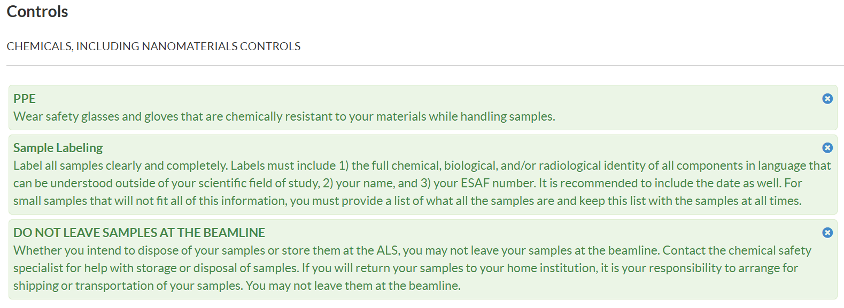Viewport: 844px width, 308px height.
Task: Click 'shipping or transportation of your samples' text
Action: click(x=128, y=286)
